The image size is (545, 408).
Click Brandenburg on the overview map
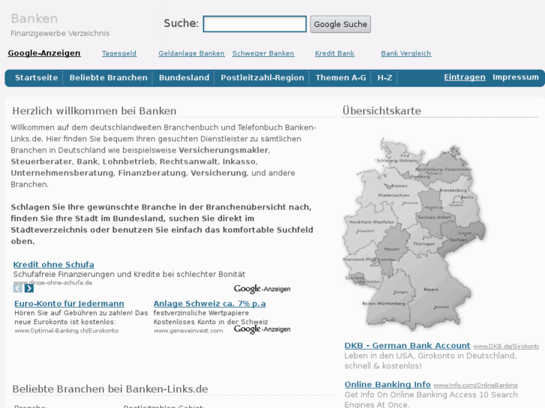[x=454, y=190]
